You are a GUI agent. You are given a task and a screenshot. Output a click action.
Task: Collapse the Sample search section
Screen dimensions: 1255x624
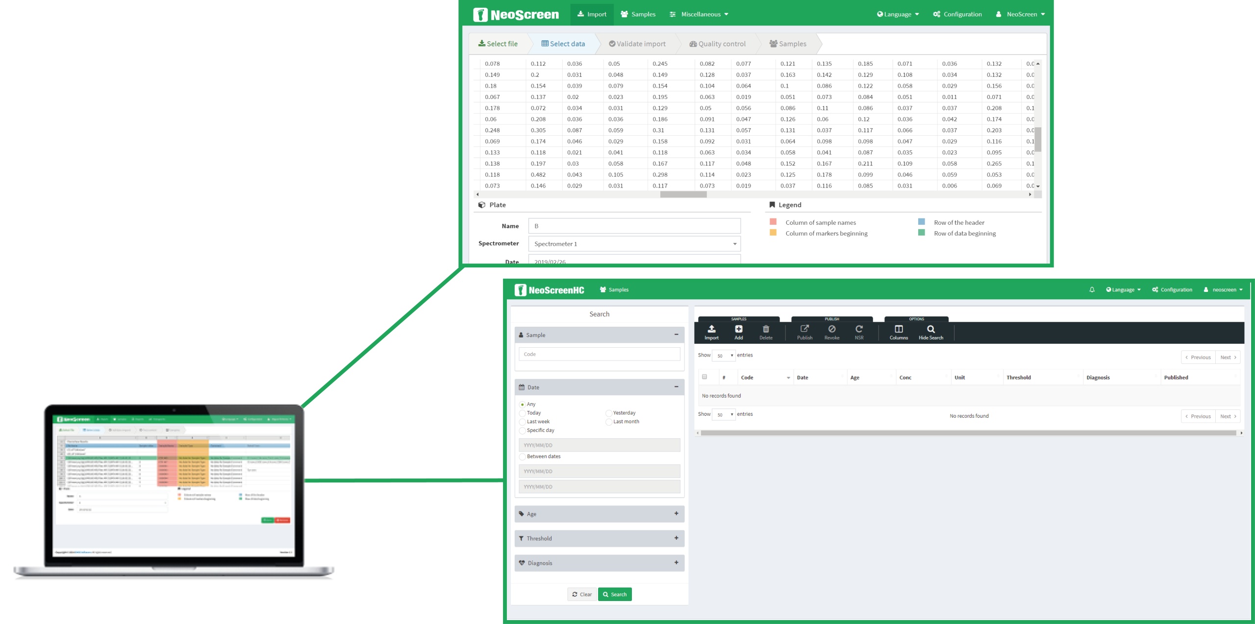(676, 335)
